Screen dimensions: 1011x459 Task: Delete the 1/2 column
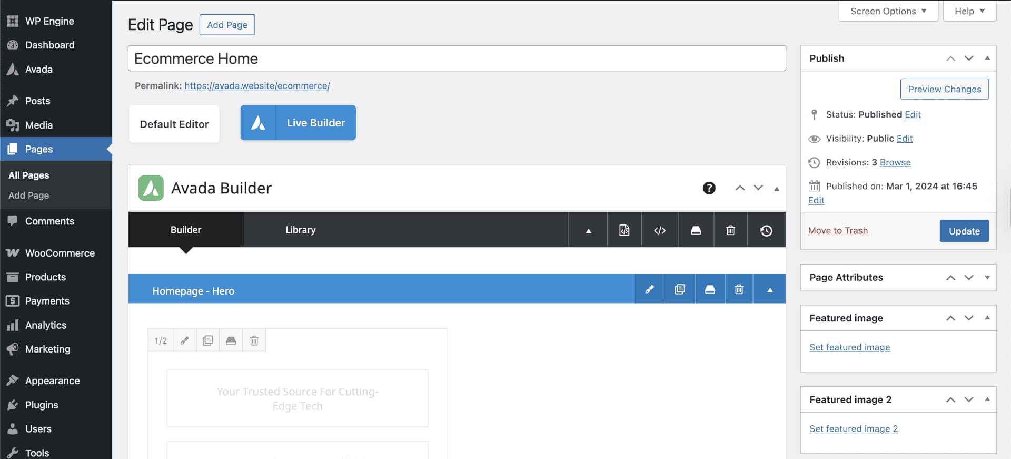click(254, 340)
